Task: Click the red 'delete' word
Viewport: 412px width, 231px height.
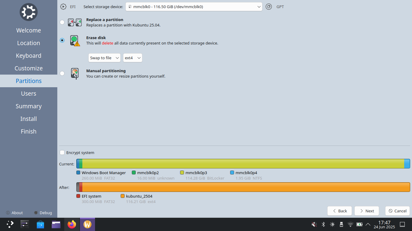Action: tap(107, 43)
